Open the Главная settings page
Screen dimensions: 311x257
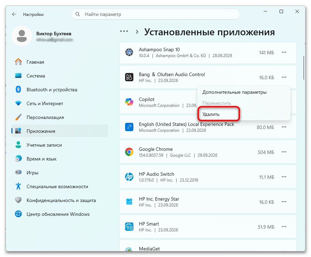click(60, 62)
